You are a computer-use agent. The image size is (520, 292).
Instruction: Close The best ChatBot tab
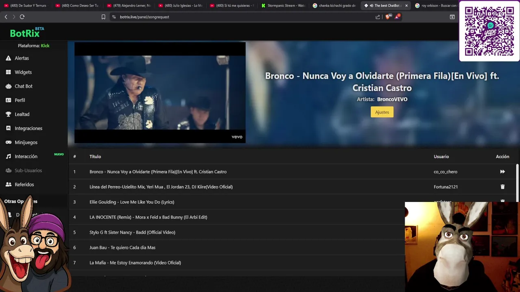pyautogui.click(x=406, y=6)
